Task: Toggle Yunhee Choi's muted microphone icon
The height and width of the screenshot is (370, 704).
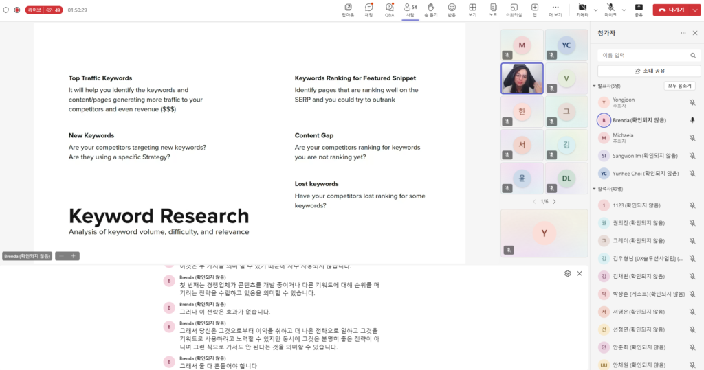Action: tap(692, 174)
